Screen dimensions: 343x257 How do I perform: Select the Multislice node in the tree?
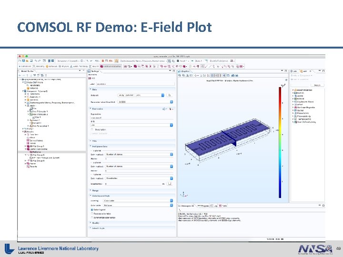coord(35,152)
